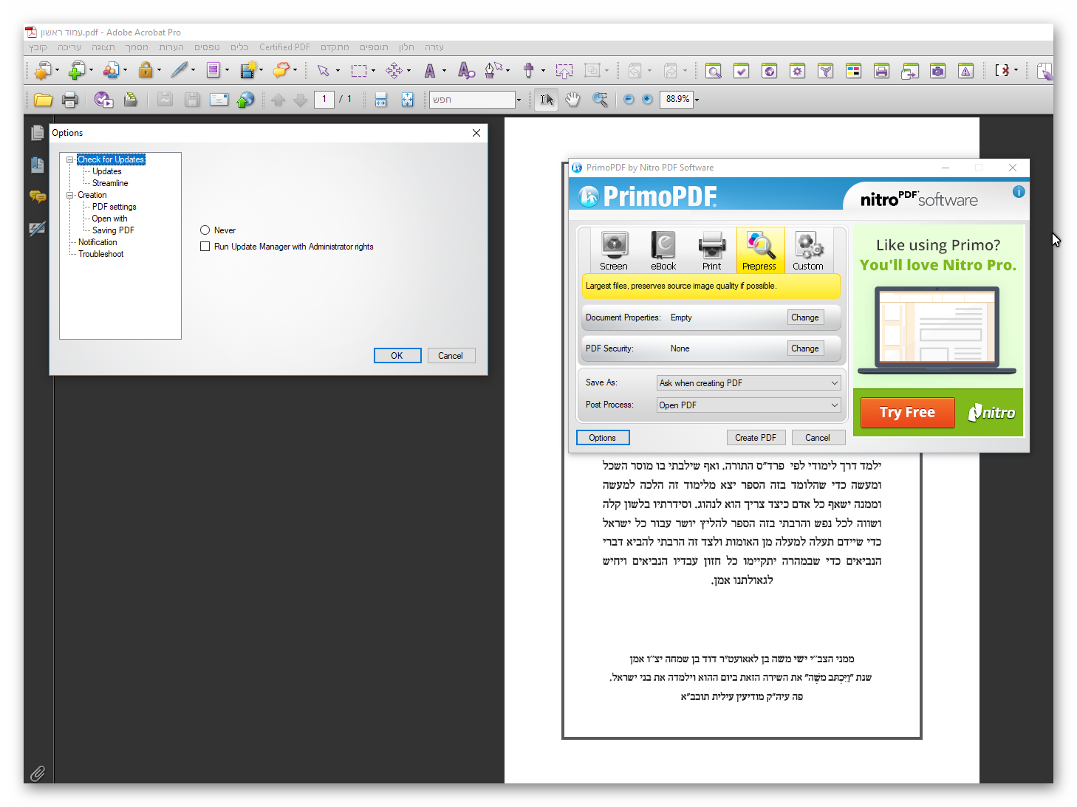Open the Signatures panel icon in sidebar
Image resolution: width=1077 pixels, height=807 pixels.
click(x=38, y=229)
